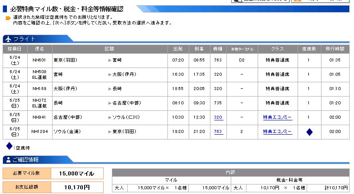Click departure time 08:10
Screen dimensions: 354x194
tap(178, 103)
